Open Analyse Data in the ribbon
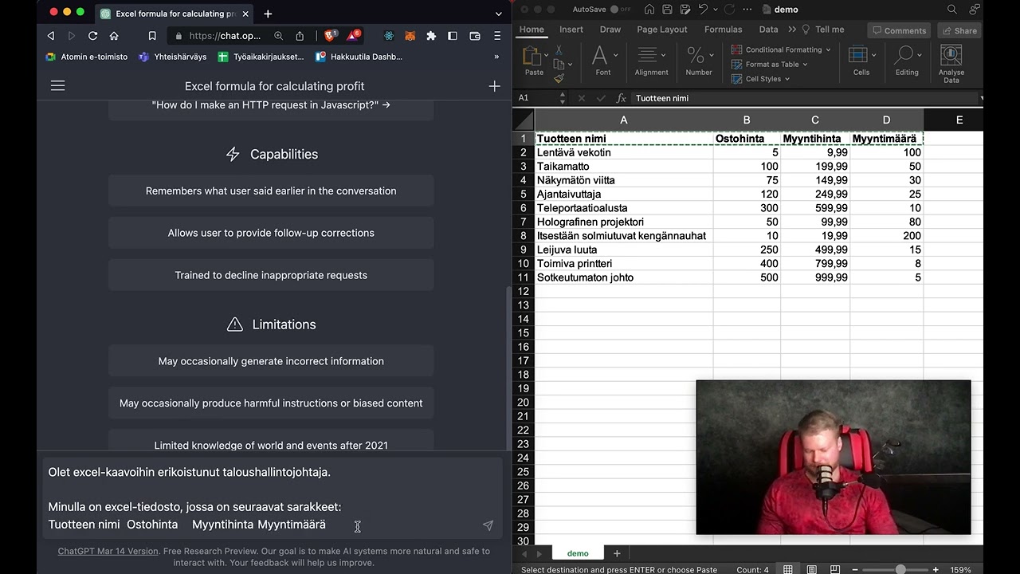 951,65
